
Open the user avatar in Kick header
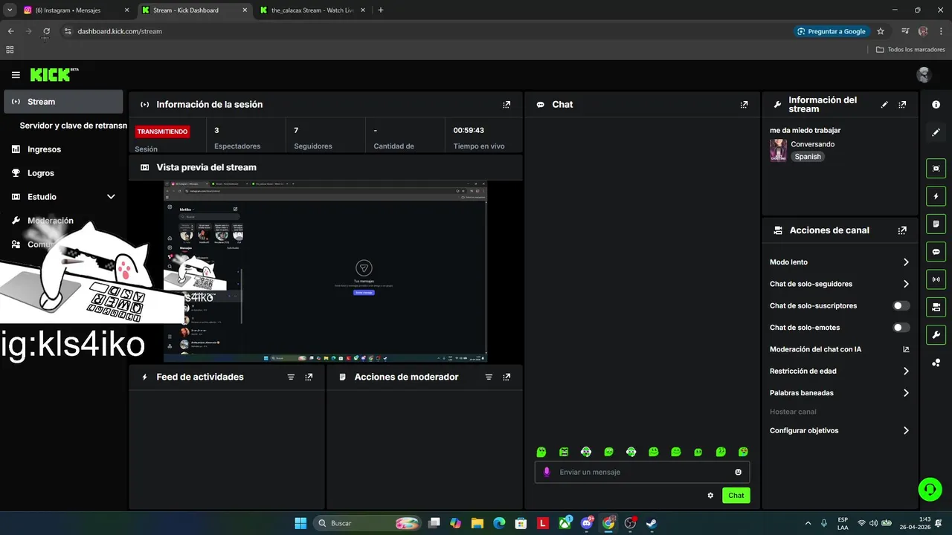[x=924, y=74]
